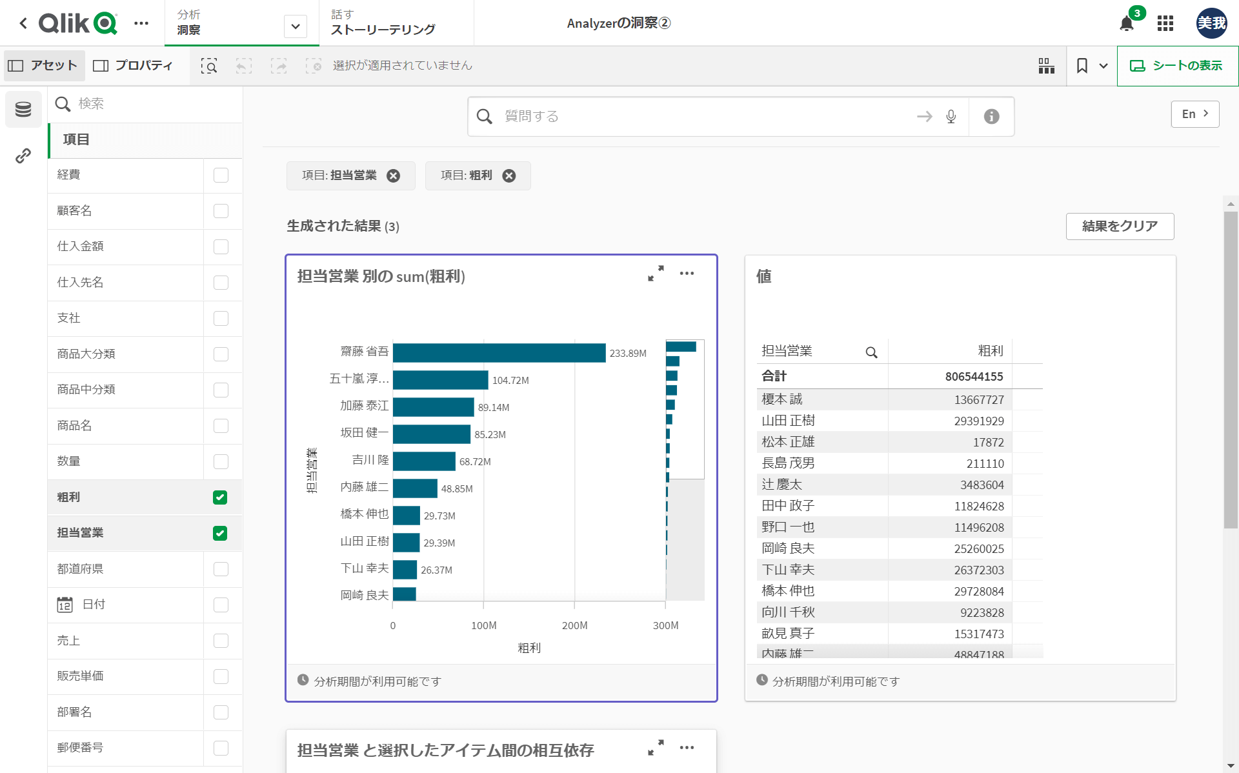
Task: Click the 結果をクリア button
Action: tap(1120, 226)
